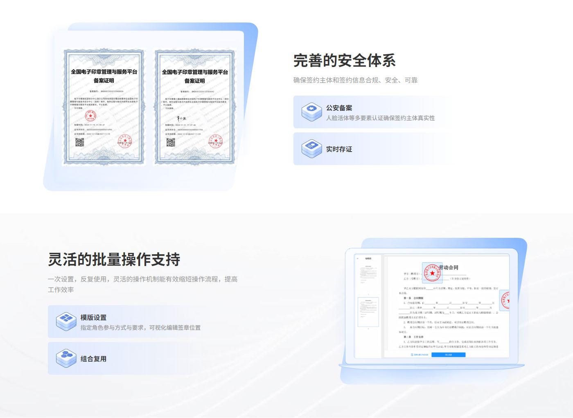Viewport: 573px width, 418px height.
Task: Click the red seal beside 劳动合同 title
Action: 432,273
